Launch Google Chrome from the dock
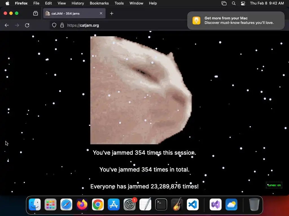This screenshot has height=216, width=289. (x=98, y=204)
